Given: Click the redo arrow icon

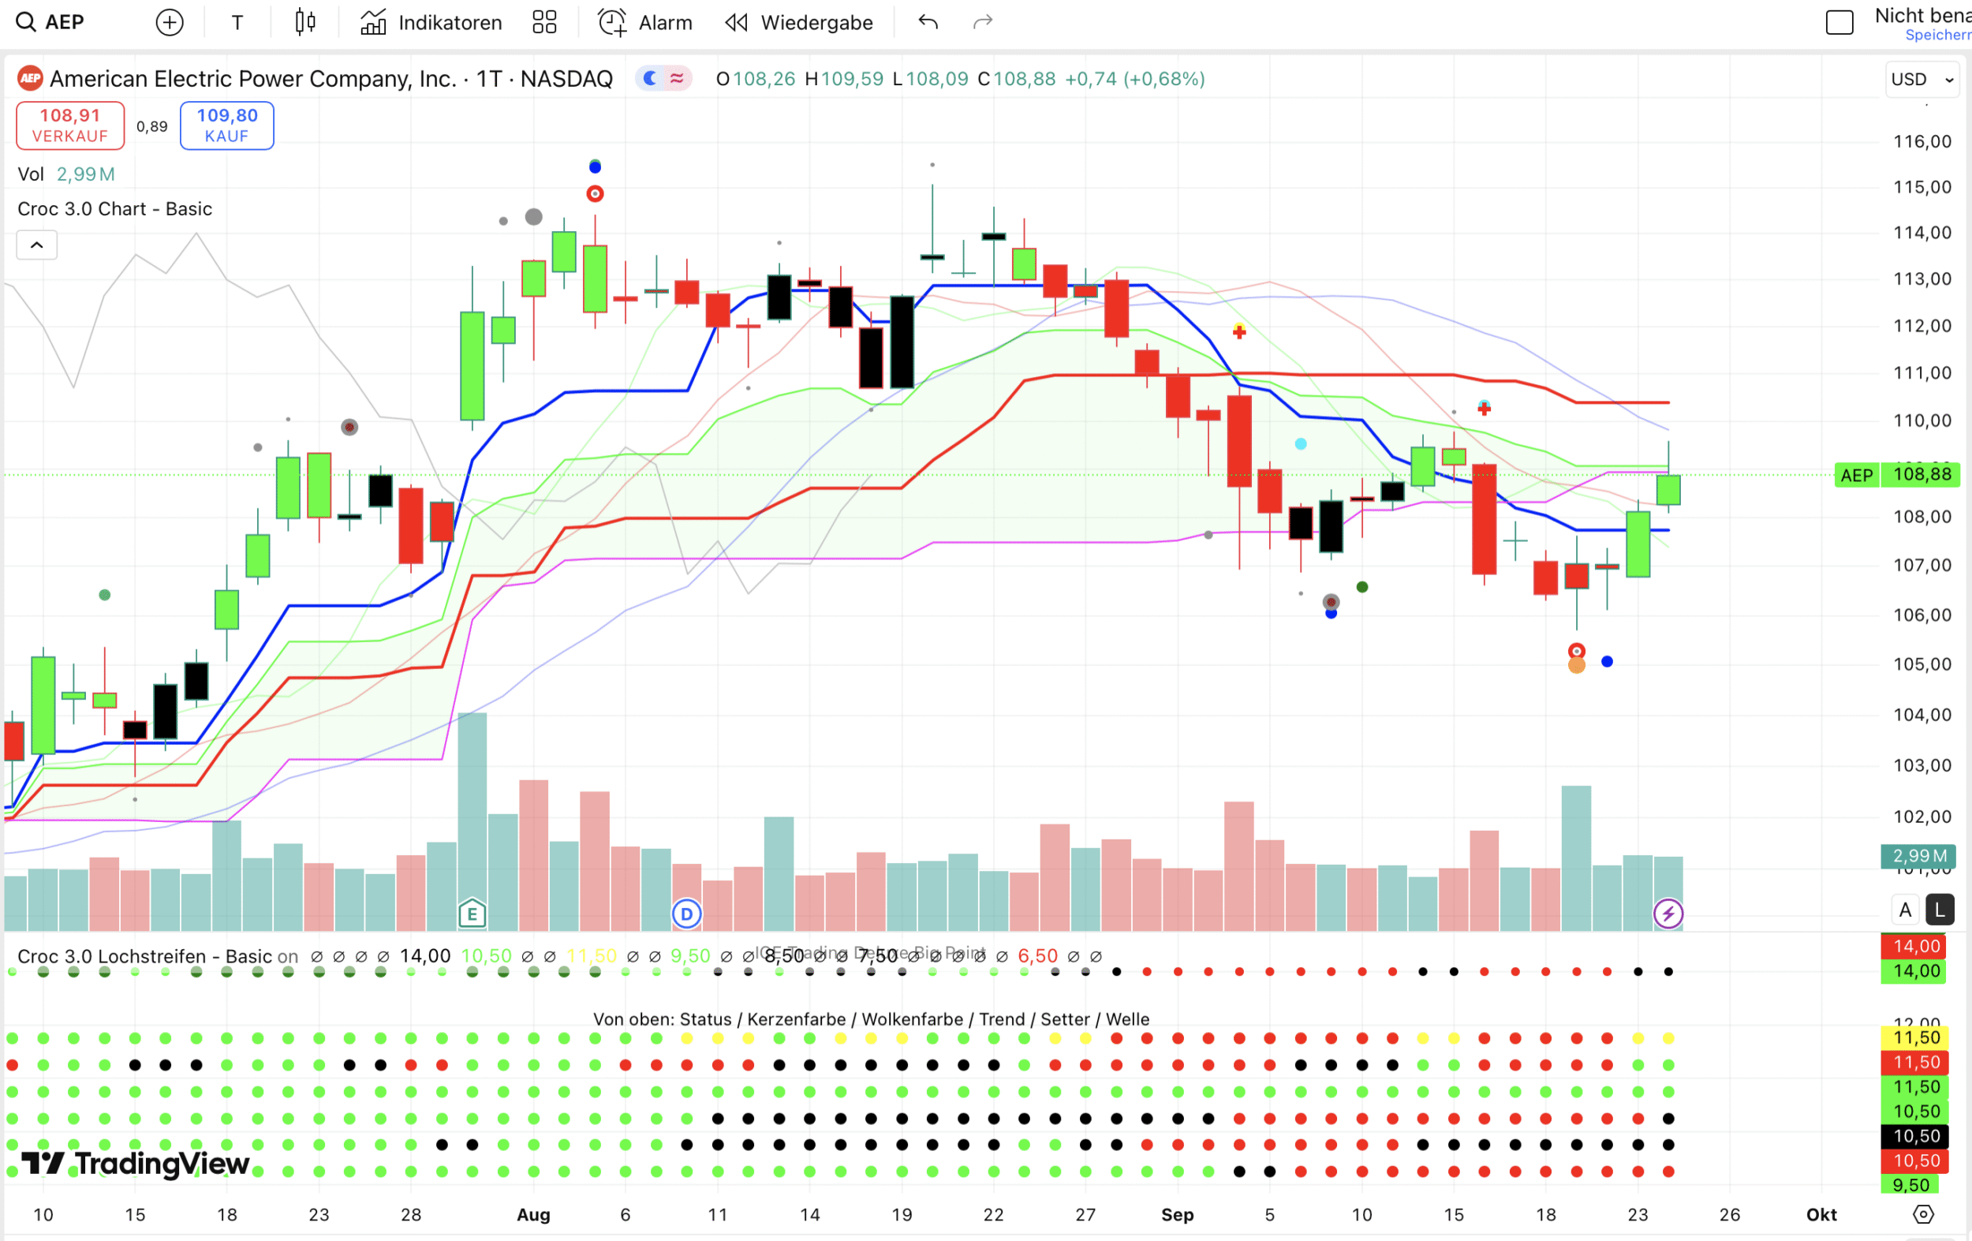Looking at the screenshot, I should point(983,22).
